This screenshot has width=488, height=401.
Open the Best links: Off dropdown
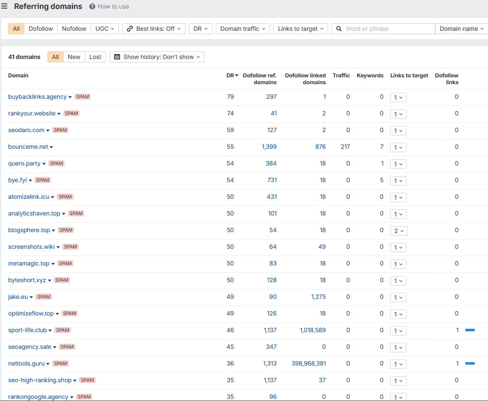click(x=154, y=29)
